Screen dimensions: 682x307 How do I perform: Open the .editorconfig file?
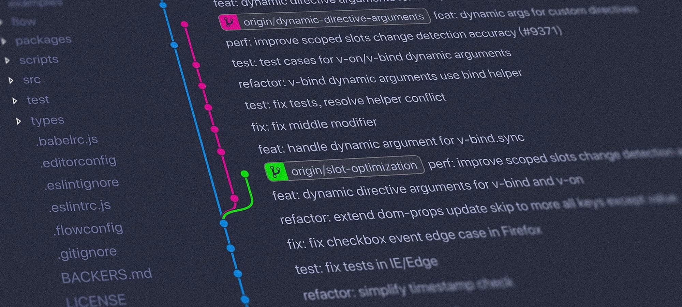78,162
